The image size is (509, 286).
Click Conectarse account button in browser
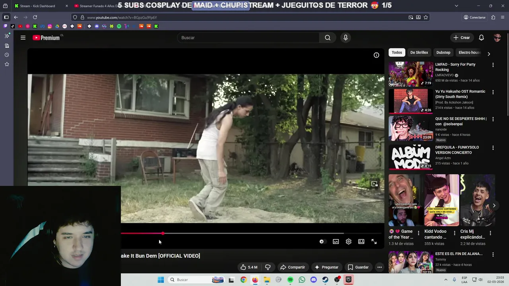click(474, 17)
